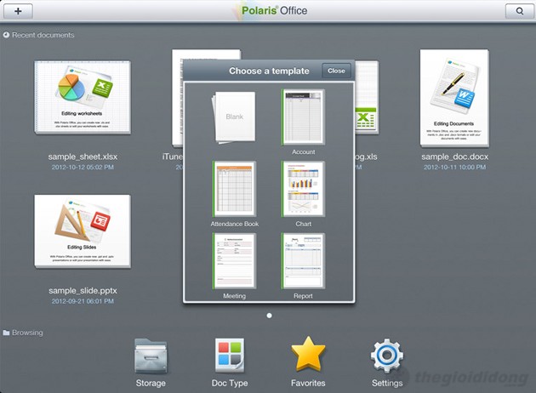Click the page indicator dot
Screen dimensions: 536x393
(x=270, y=316)
